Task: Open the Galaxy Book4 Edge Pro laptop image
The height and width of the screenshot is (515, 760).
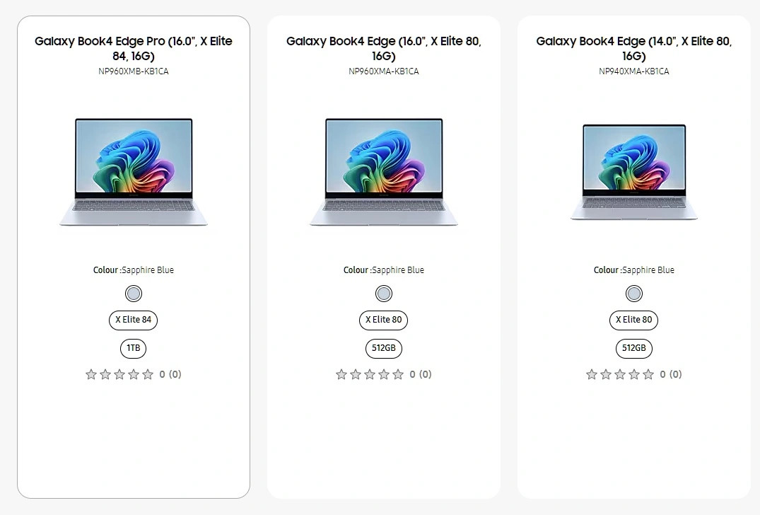Action: pos(134,172)
